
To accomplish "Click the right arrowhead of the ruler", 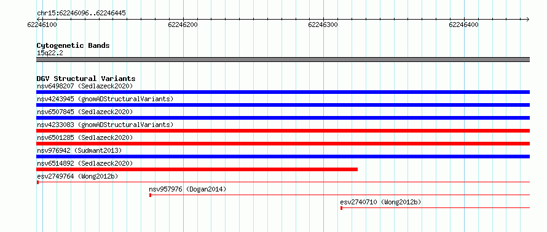I will point(528,19).
